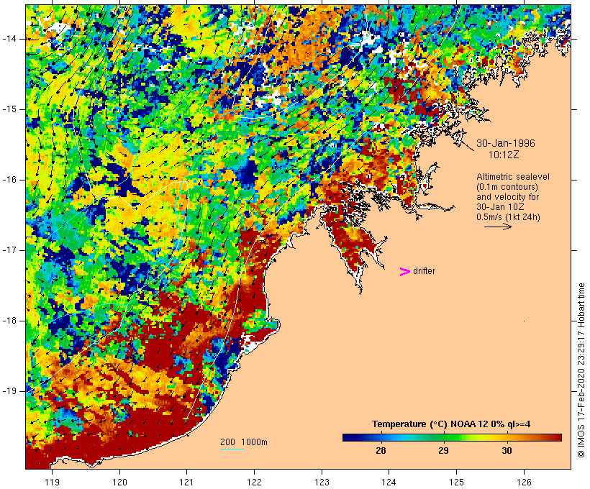The width and height of the screenshot is (590, 489).
Task: Click the word 'drifter' in the legend
Action: (424, 271)
